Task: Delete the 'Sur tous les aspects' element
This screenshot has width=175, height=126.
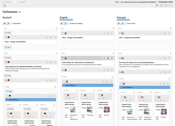Action: click(x=169, y=58)
